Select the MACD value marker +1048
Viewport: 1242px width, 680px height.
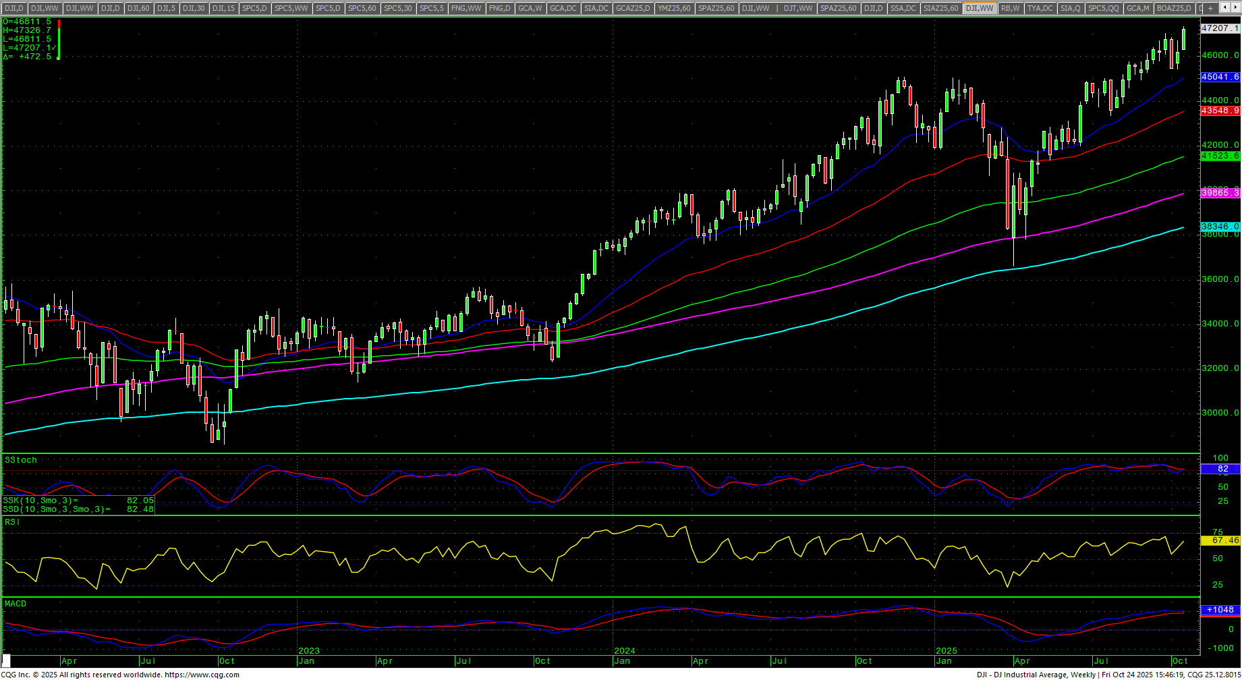click(x=1220, y=610)
